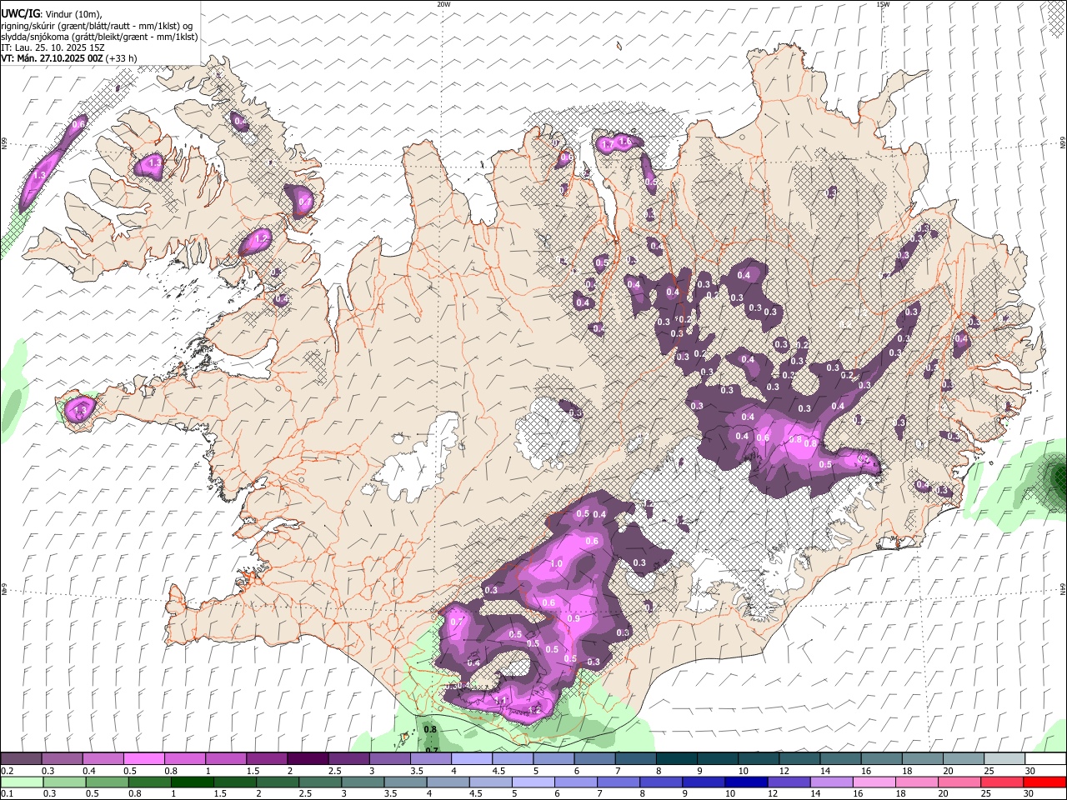Pick the dark green rain swatch between 1 and 1.5
This screenshot has width=1067, height=800.
[x=193, y=782]
